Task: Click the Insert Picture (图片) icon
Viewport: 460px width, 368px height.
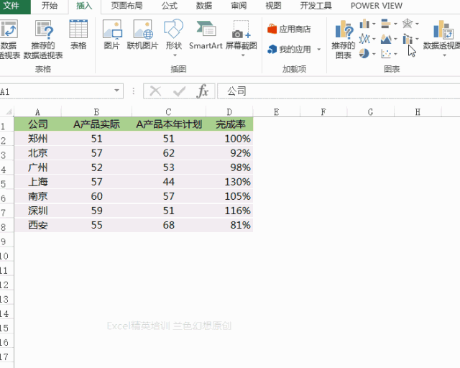Action: pyautogui.click(x=112, y=34)
